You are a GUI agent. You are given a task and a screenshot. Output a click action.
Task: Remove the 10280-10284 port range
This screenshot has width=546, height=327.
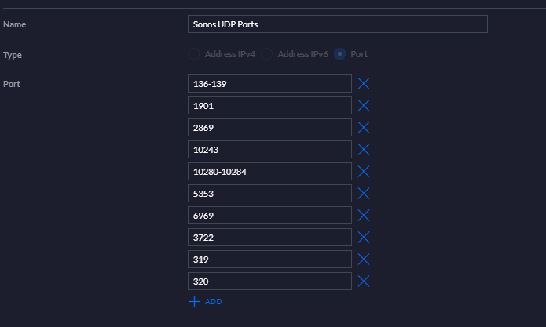pyautogui.click(x=364, y=172)
